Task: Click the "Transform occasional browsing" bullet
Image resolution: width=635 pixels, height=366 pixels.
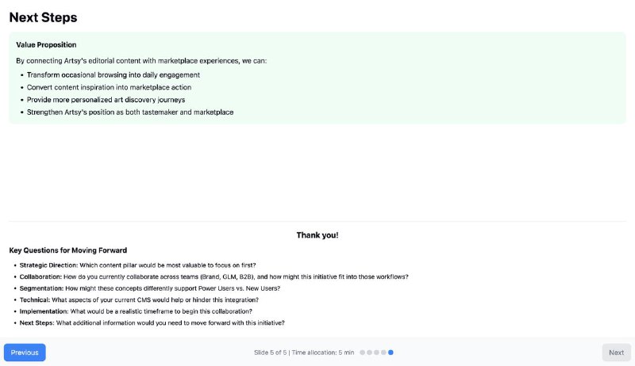Action: pos(114,75)
